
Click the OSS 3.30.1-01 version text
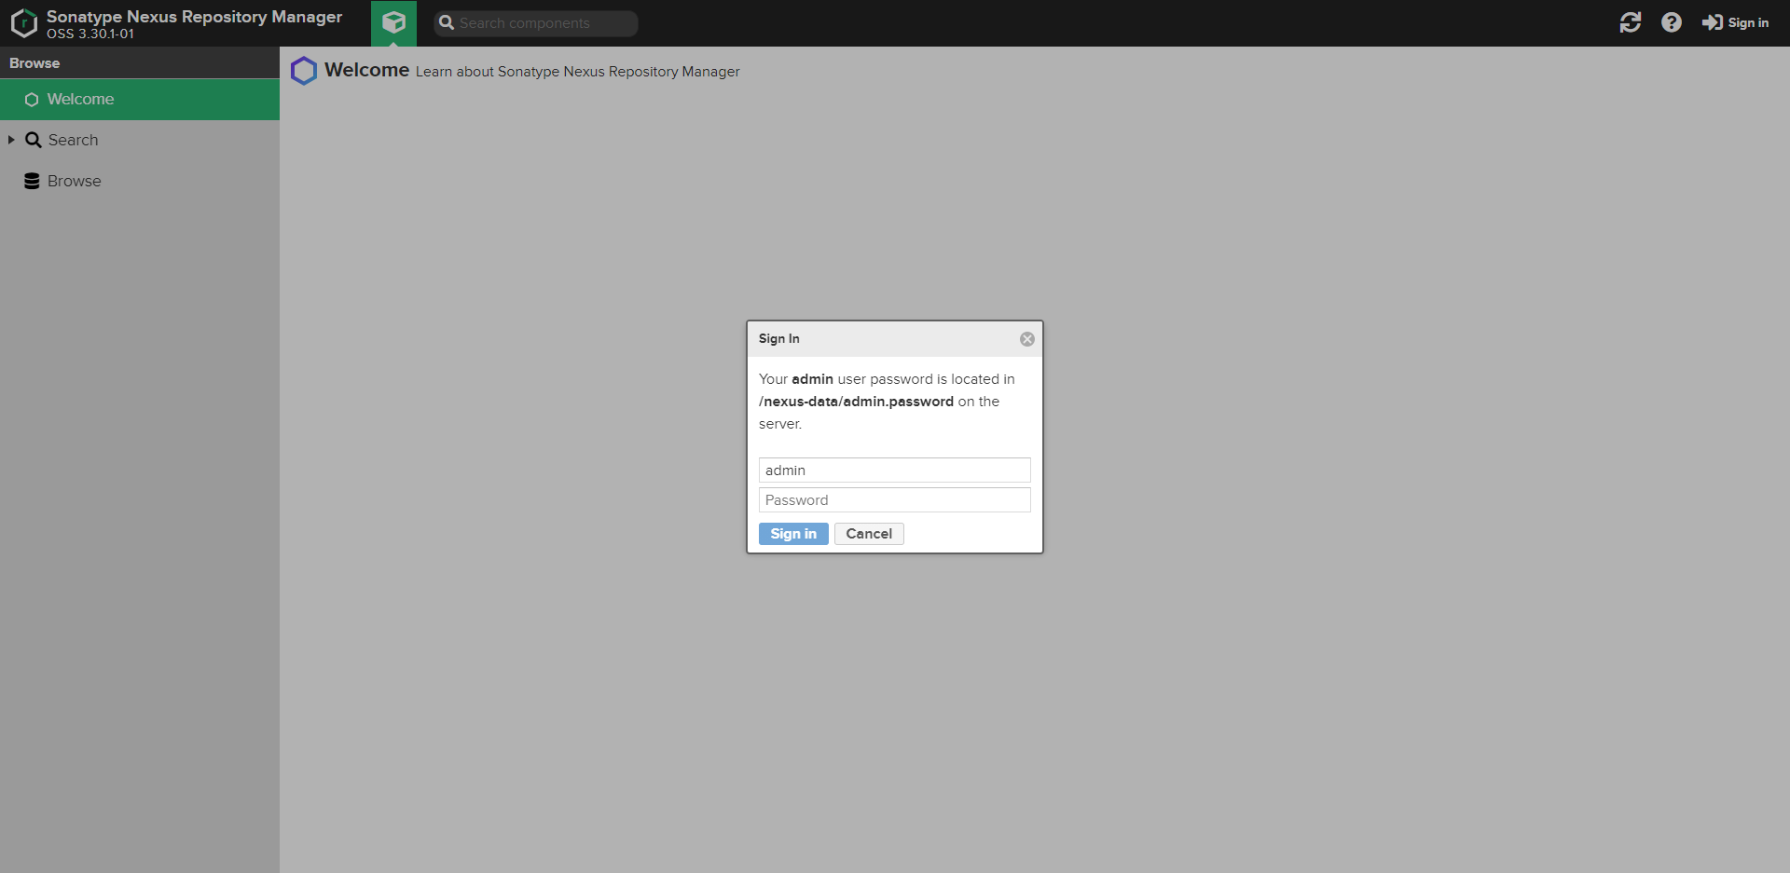[x=90, y=34]
